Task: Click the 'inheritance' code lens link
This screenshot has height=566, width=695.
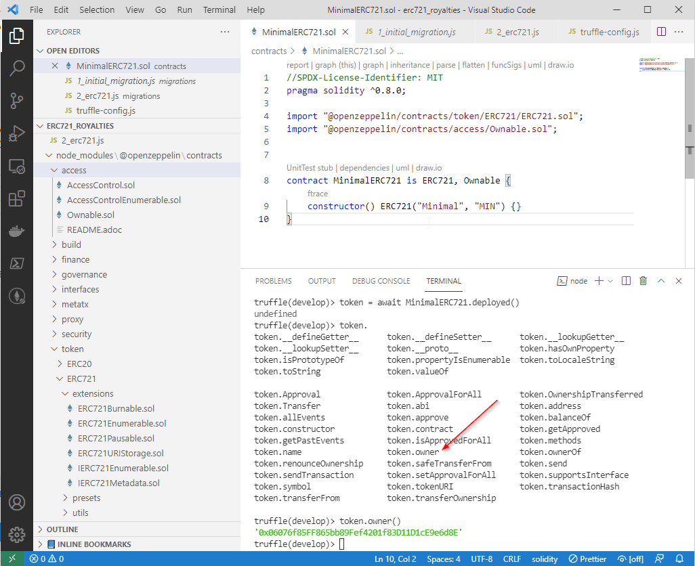Action: [x=410, y=65]
